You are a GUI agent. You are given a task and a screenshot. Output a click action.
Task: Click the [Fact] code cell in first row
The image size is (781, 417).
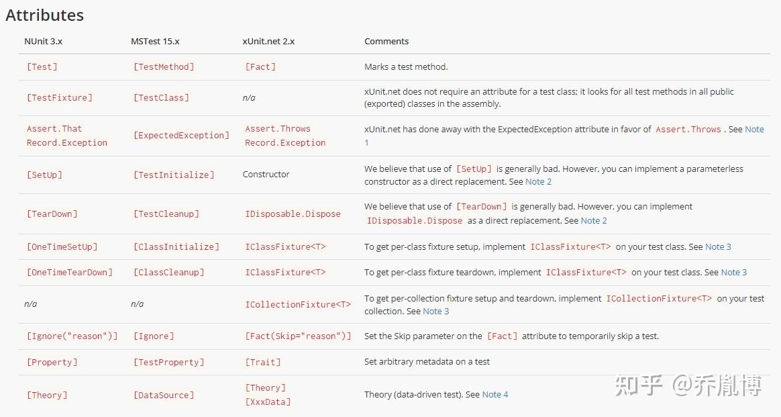click(x=260, y=66)
